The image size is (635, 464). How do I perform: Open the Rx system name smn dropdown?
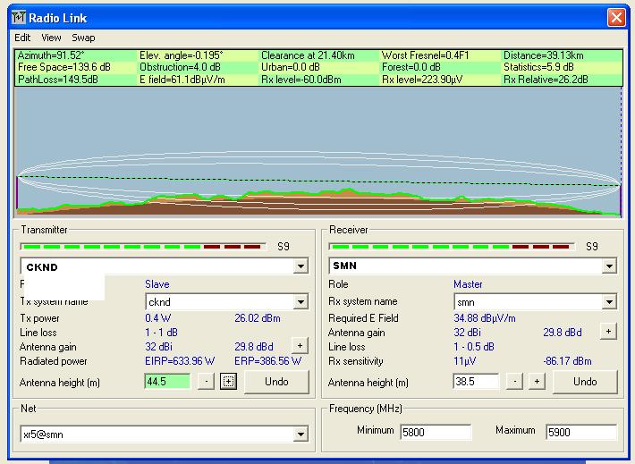point(609,301)
